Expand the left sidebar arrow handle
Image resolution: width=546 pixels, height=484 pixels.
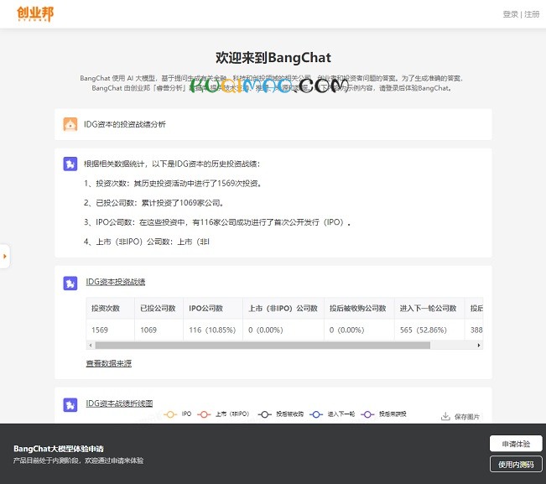point(4,257)
